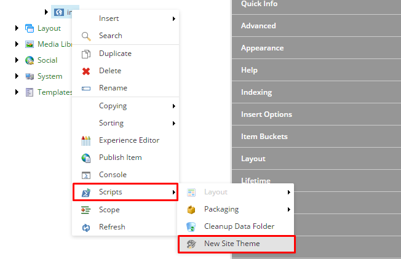Click the Search magnifier icon
Screen dimensions: 401x259
point(86,36)
